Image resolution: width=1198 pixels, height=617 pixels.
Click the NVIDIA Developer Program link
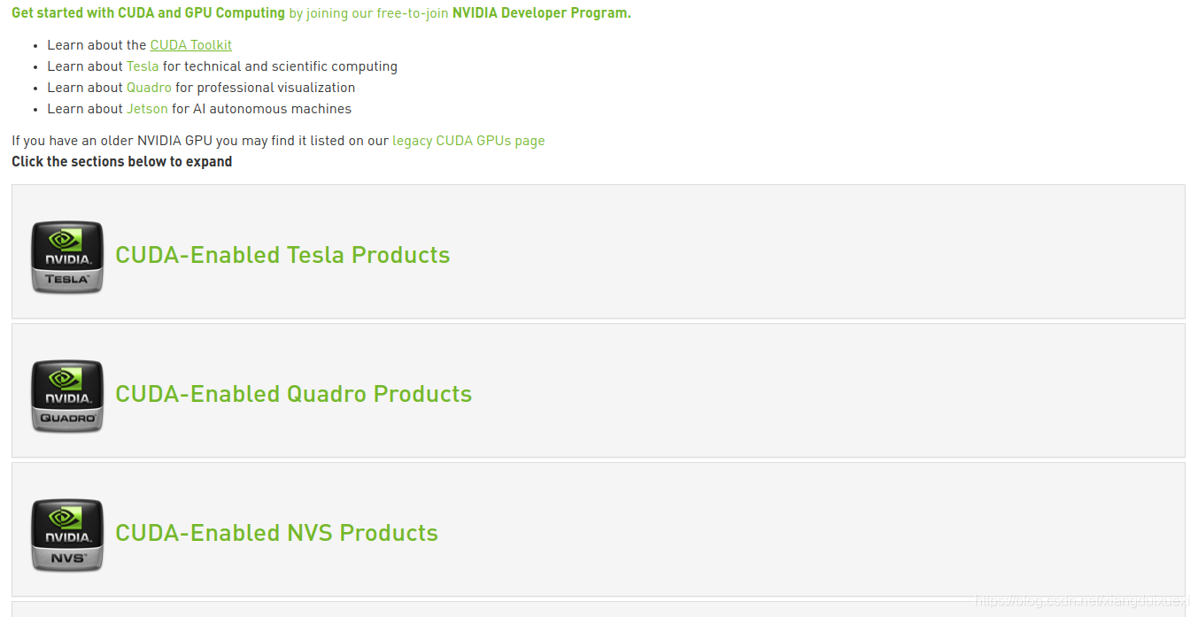[541, 13]
